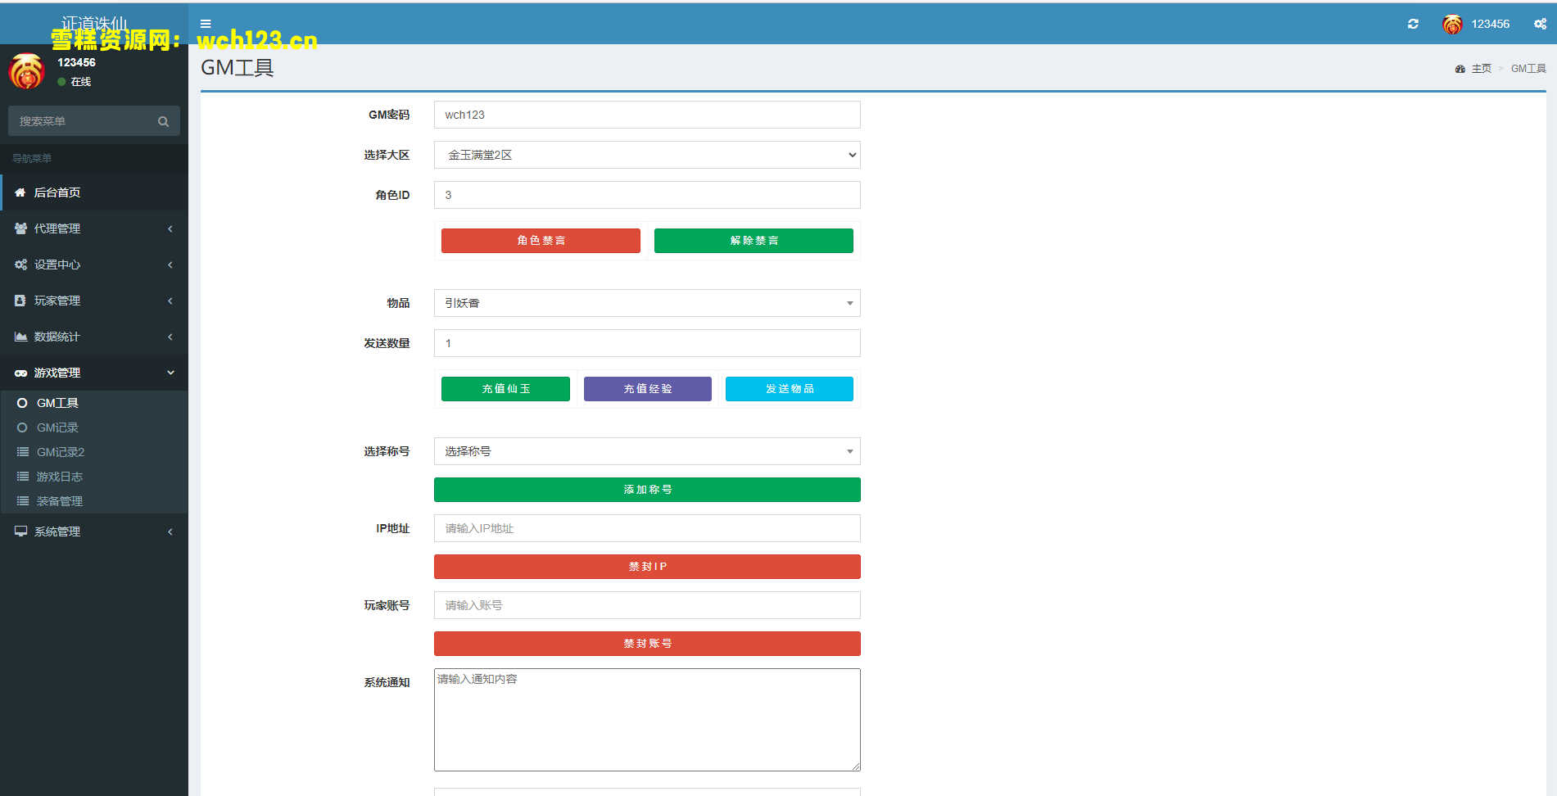Image resolution: width=1557 pixels, height=796 pixels.
Task: Click the red 禁封账号 button
Action: tap(647, 644)
